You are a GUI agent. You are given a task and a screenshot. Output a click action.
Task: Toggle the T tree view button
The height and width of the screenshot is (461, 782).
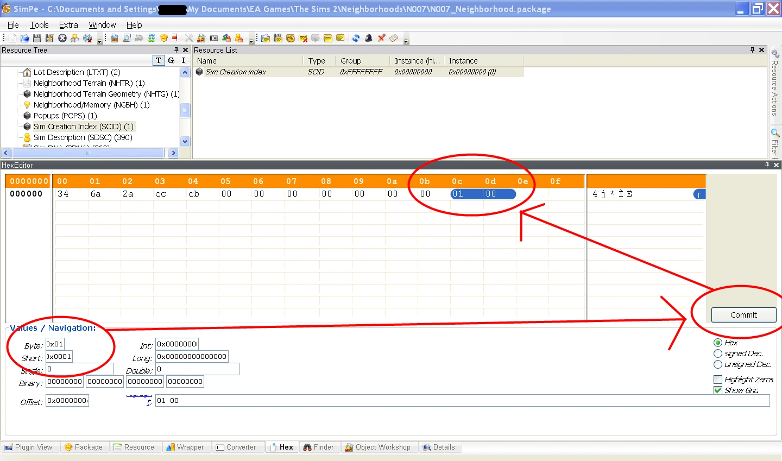pyautogui.click(x=159, y=60)
